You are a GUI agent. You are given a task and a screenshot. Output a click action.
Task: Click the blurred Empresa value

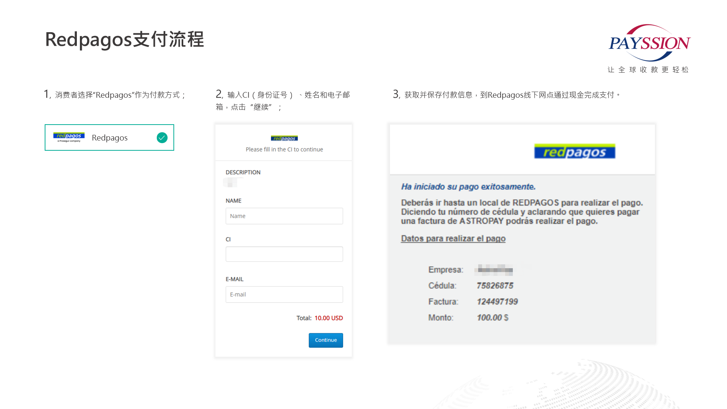point(494,270)
